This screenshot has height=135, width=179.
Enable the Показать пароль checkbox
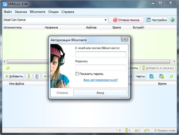click(x=77, y=74)
